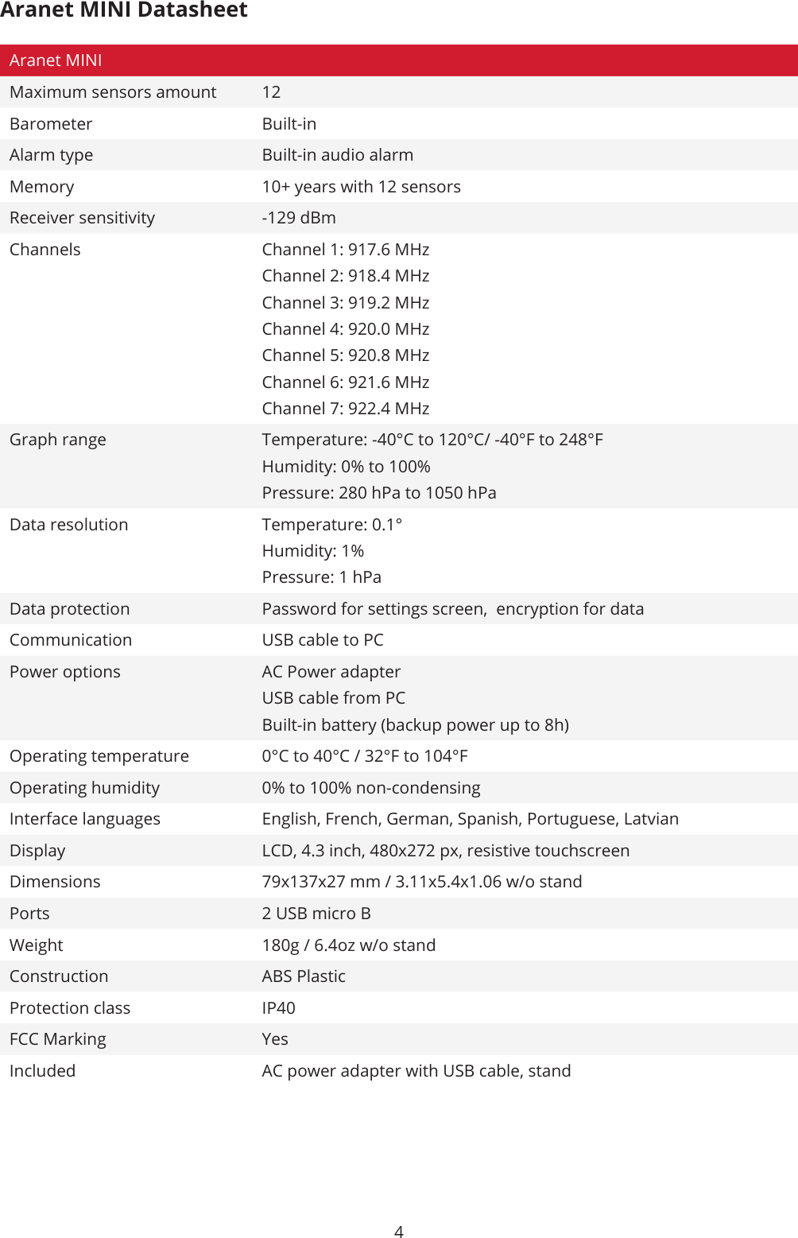Click the "Channel 1: 917.6 MHz" line

pos(345,250)
